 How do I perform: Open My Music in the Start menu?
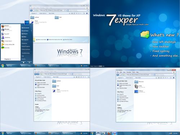click(x=24, y=37)
